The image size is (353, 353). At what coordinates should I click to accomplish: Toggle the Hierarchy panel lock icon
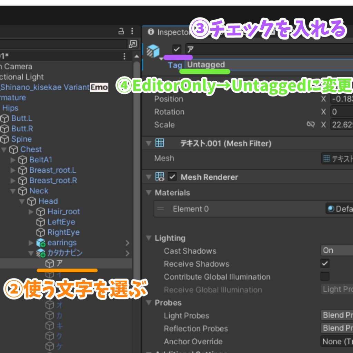click(x=121, y=31)
